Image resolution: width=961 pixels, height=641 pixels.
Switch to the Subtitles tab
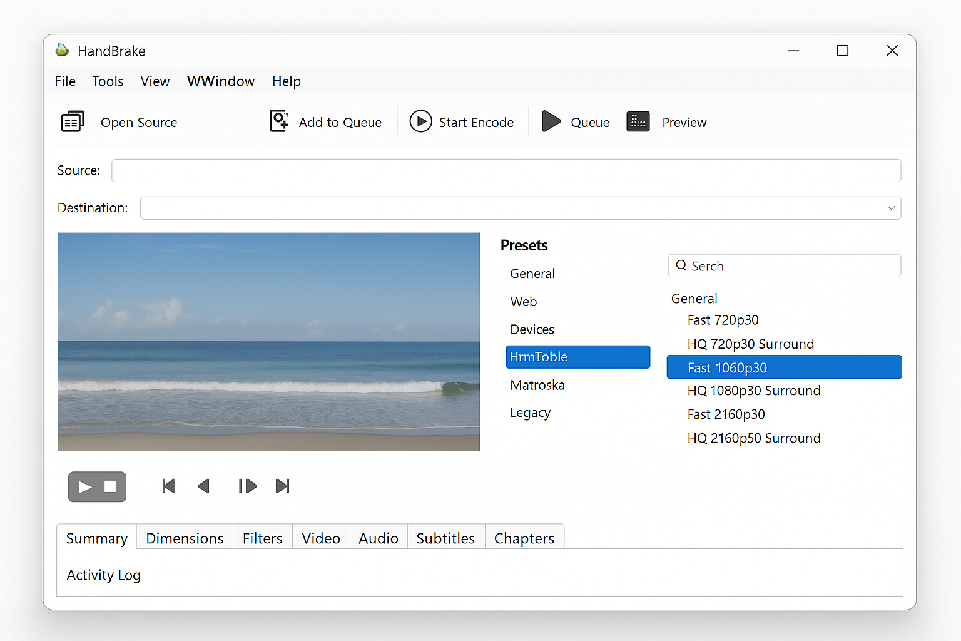[x=445, y=538]
